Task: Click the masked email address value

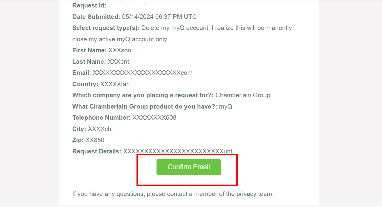Action: point(143,73)
